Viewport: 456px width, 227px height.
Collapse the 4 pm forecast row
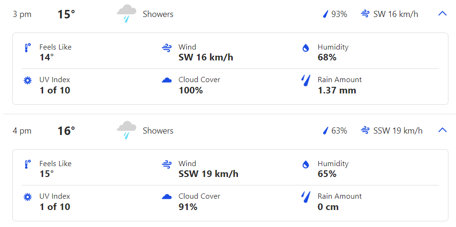[x=442, y=130]
